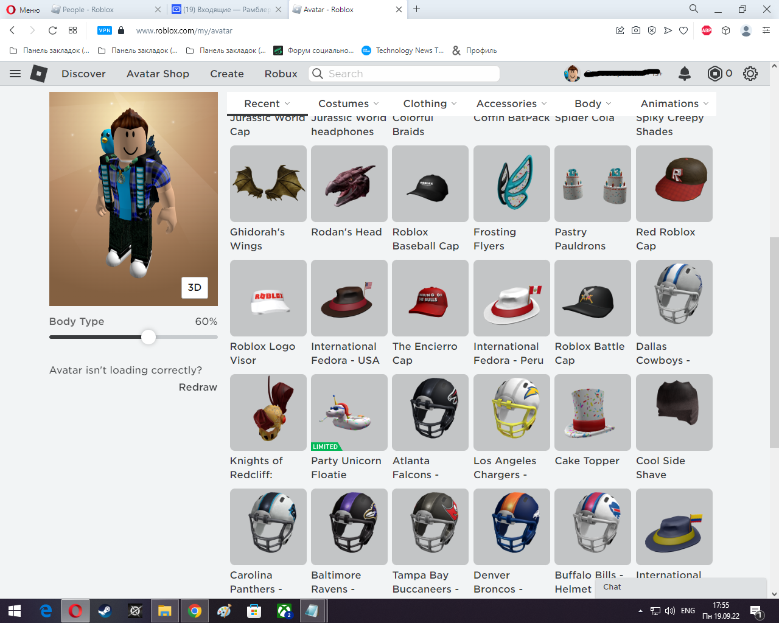Select the Cake Topper thumbnail
This screenshot has width=779, height=623.
point(593,412)
